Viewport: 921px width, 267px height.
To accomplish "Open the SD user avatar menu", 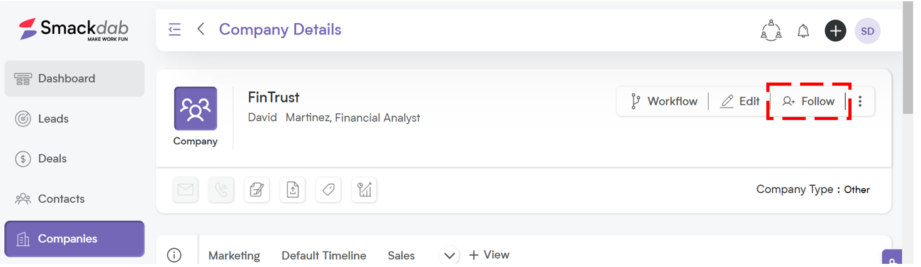I will pos(868,31).
